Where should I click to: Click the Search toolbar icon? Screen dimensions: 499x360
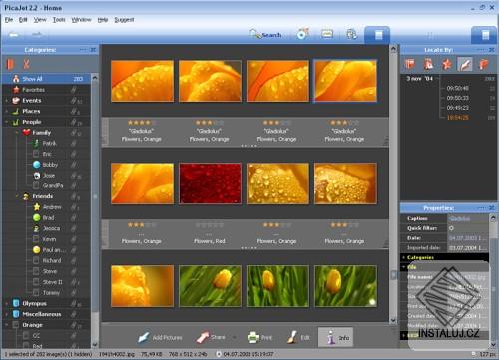265,34
